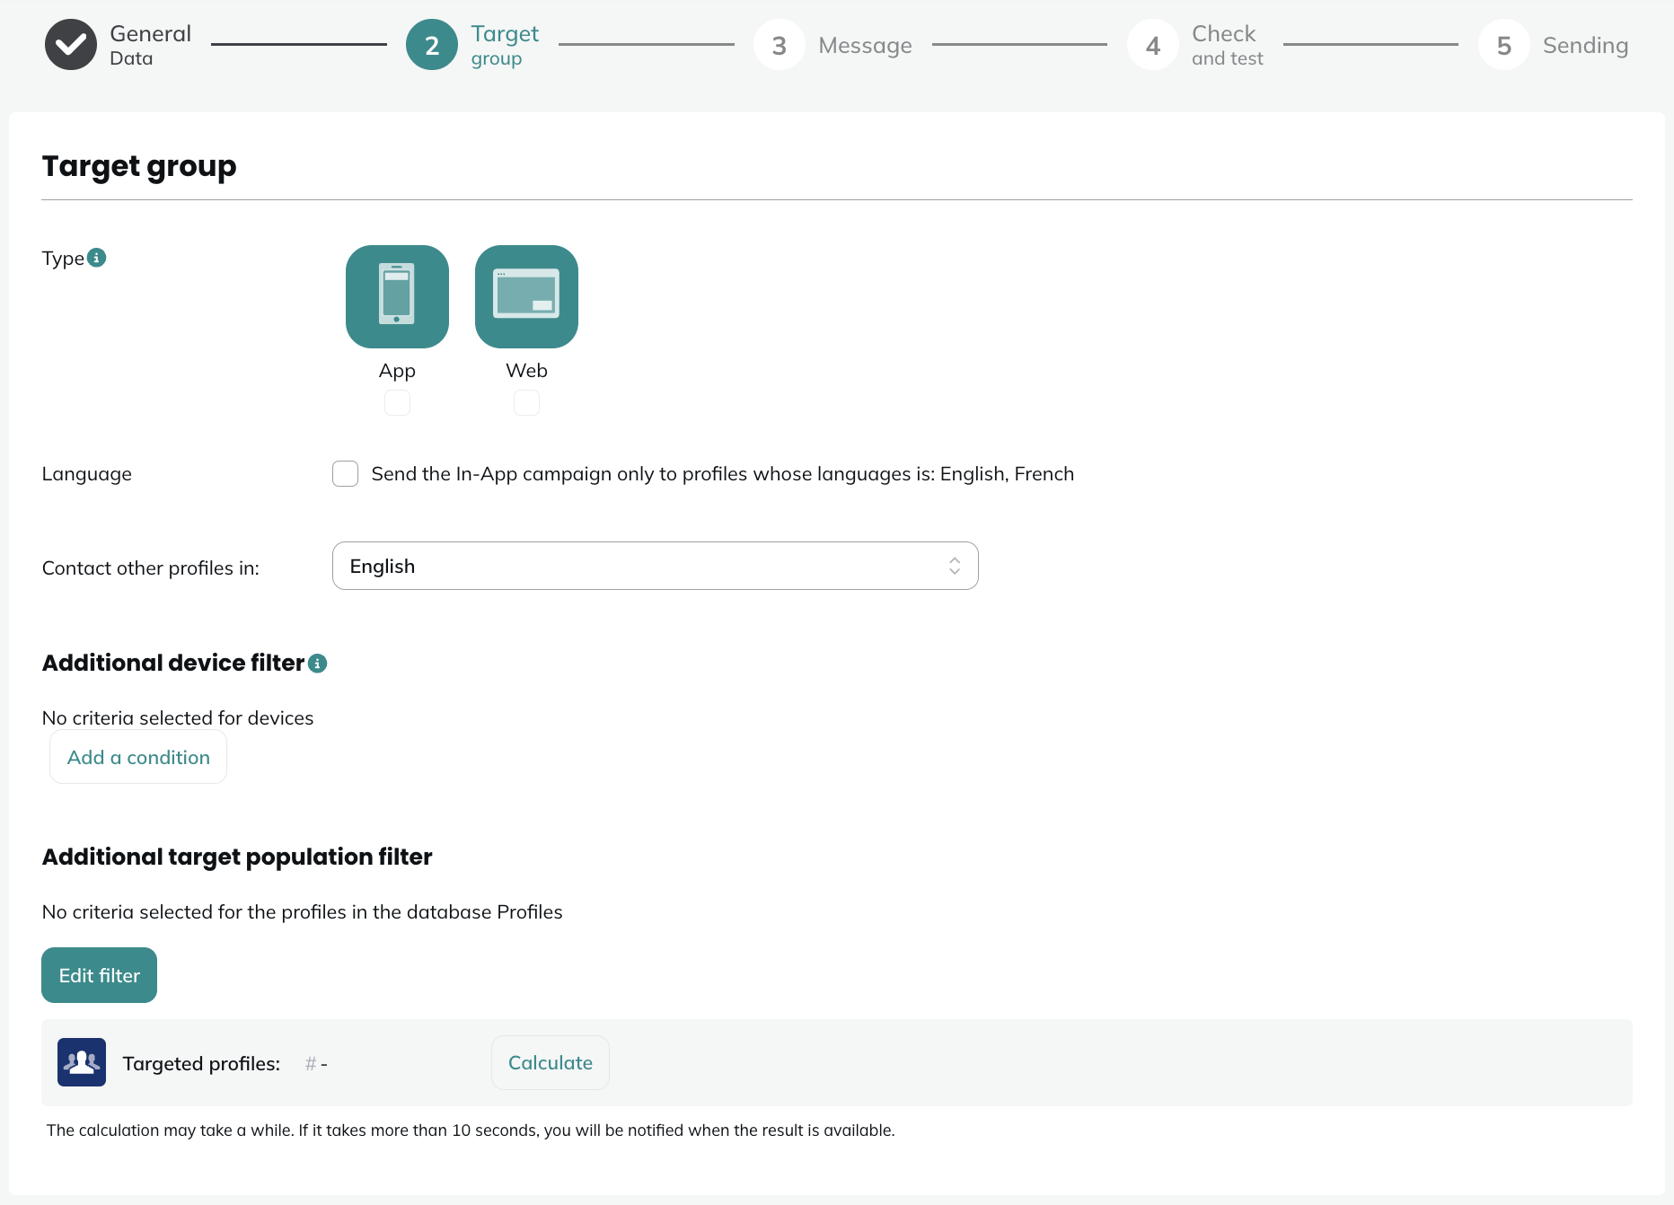Go to the General Data step
Screen dimensions: 1674x1205
tap(119, 45)
